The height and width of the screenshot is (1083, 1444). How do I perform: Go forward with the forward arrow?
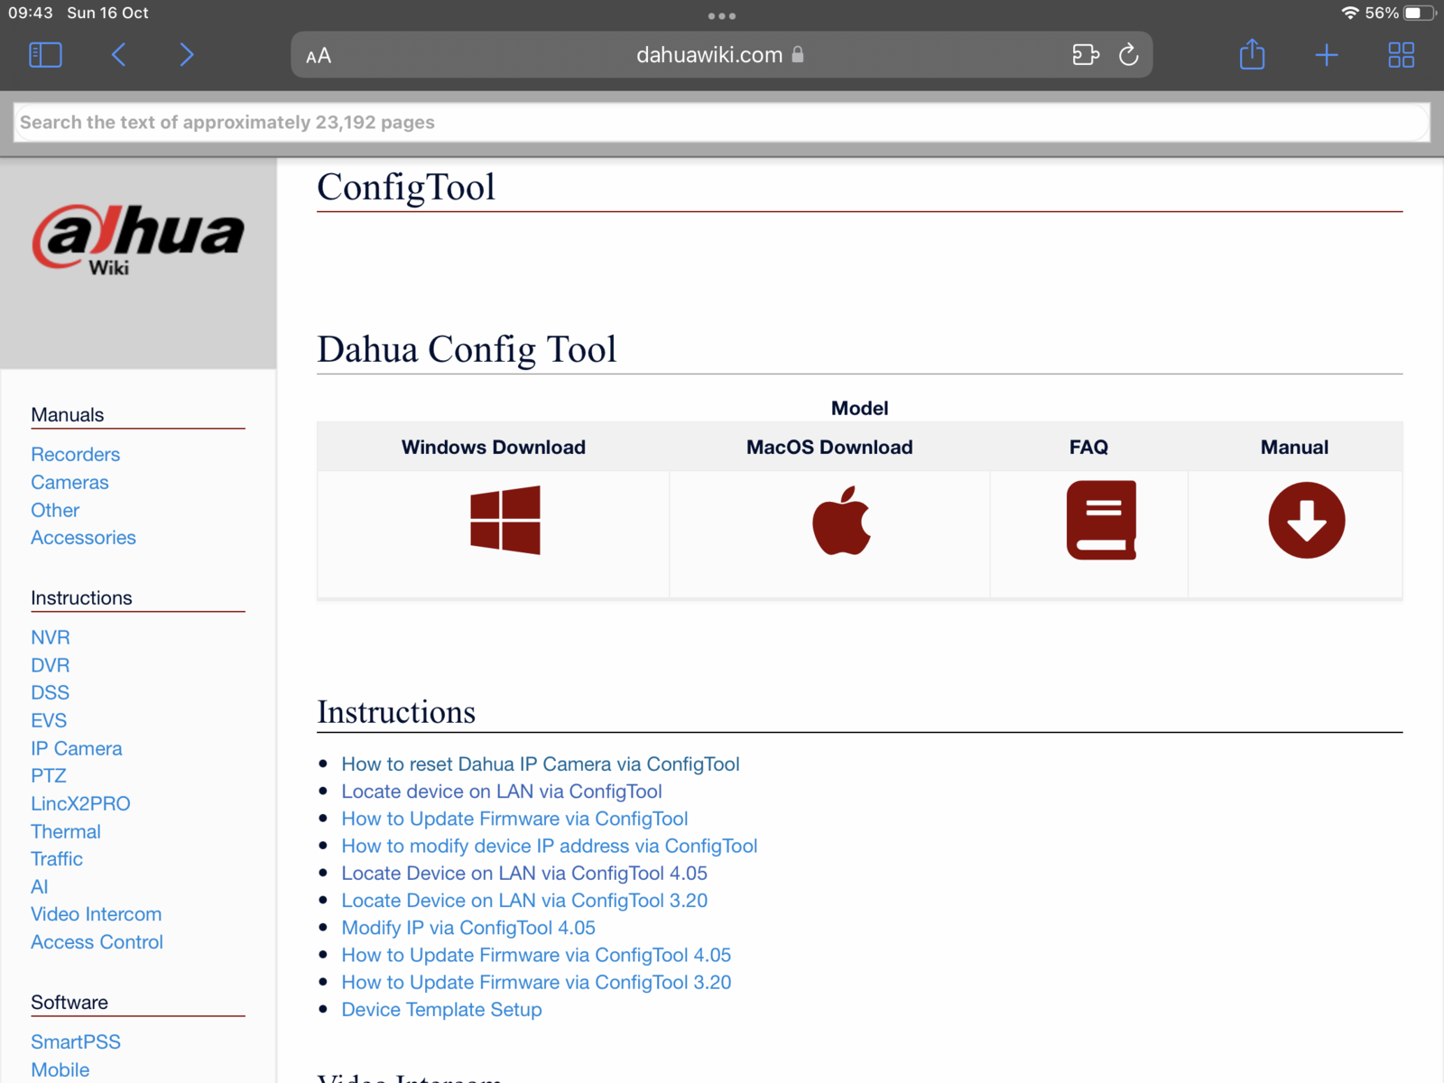[187, 55]
